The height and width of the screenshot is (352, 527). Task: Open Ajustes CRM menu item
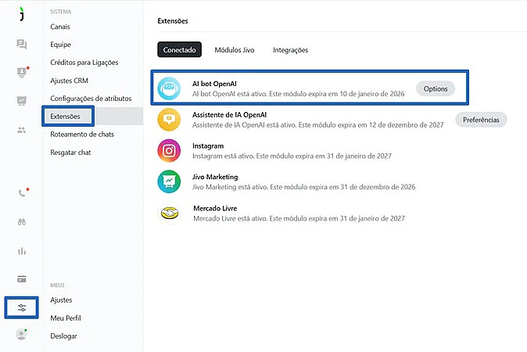70,81
